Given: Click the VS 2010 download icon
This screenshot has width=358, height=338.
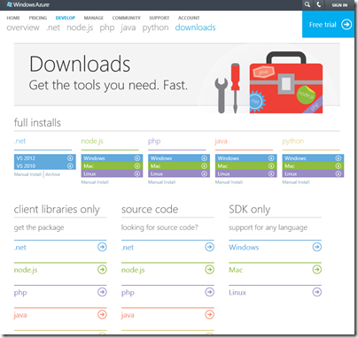Looking at the screenshot, I should point(70,166).
